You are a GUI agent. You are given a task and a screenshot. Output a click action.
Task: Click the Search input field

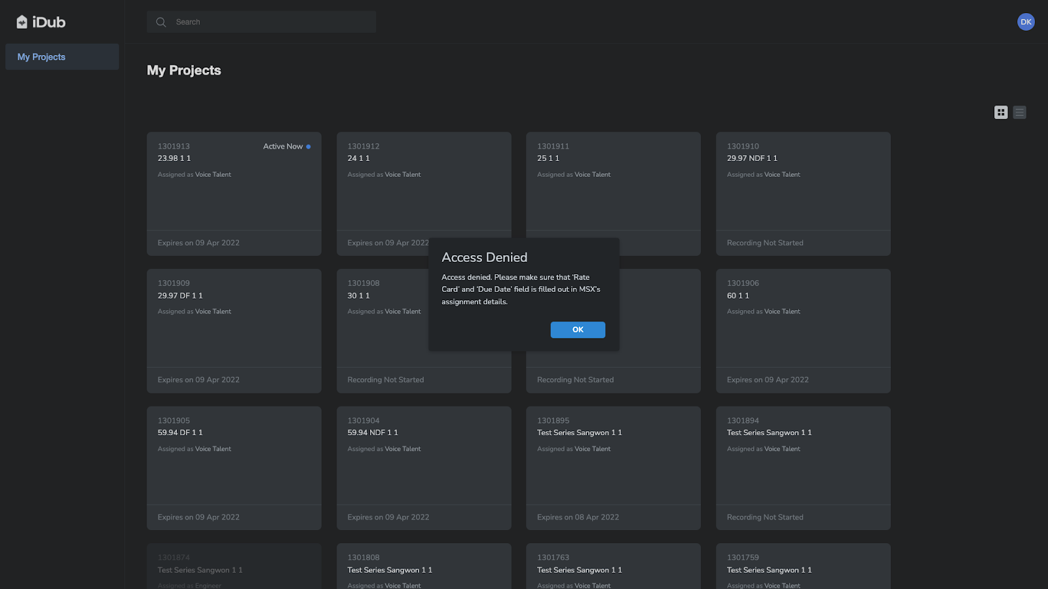[261, 22]
